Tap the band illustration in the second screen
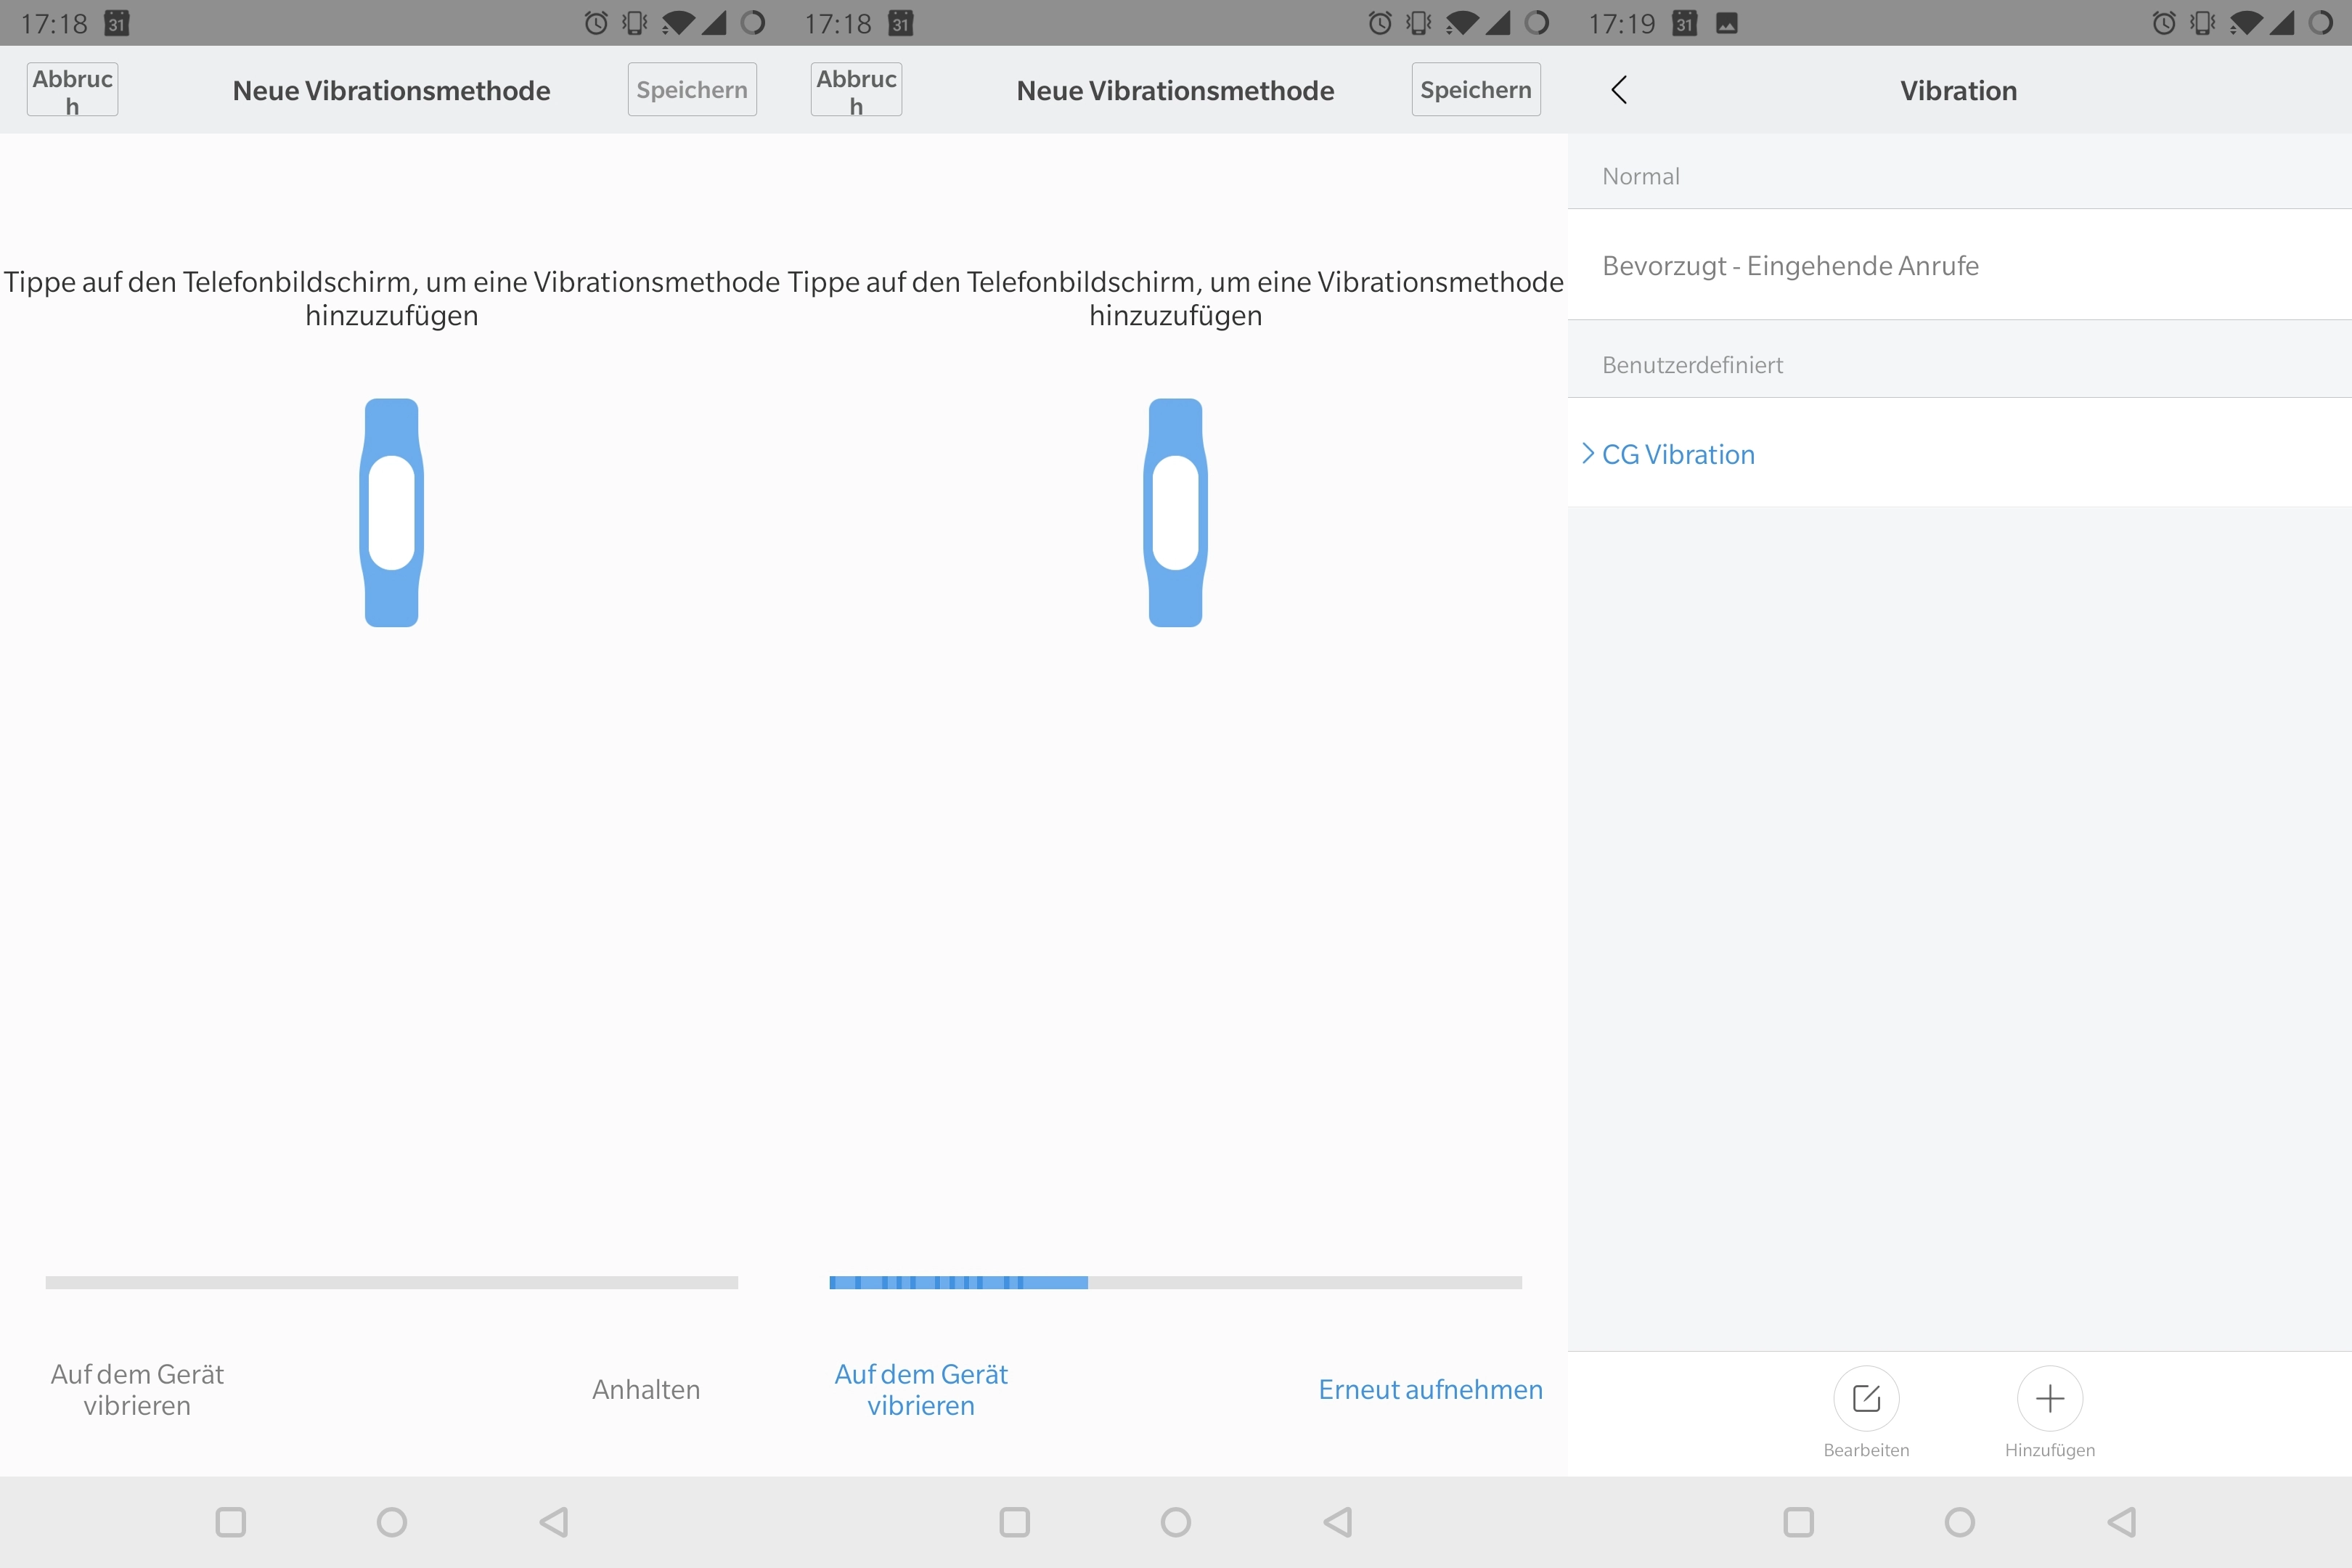Image resolution: width=2352 pixels, height=1568 pixels. pyautogui.click(x=1175, y=513)
